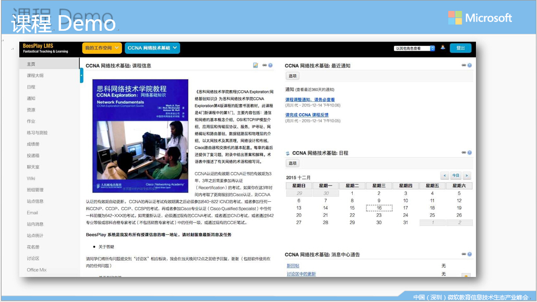
Task: Select date 31 in the calendar
Action: coord(405,223)
